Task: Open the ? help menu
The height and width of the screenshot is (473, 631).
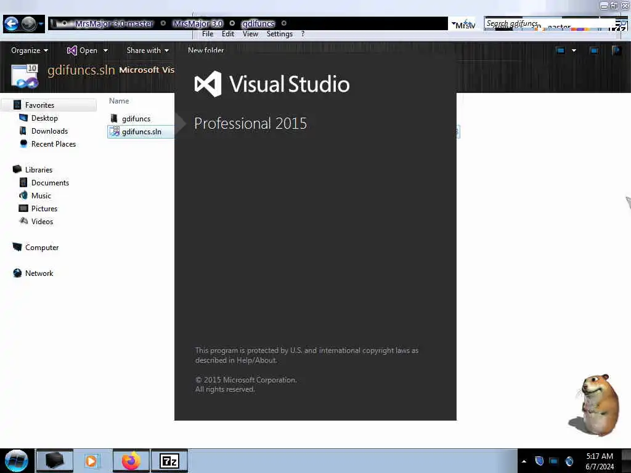Action: click(303, 34)
